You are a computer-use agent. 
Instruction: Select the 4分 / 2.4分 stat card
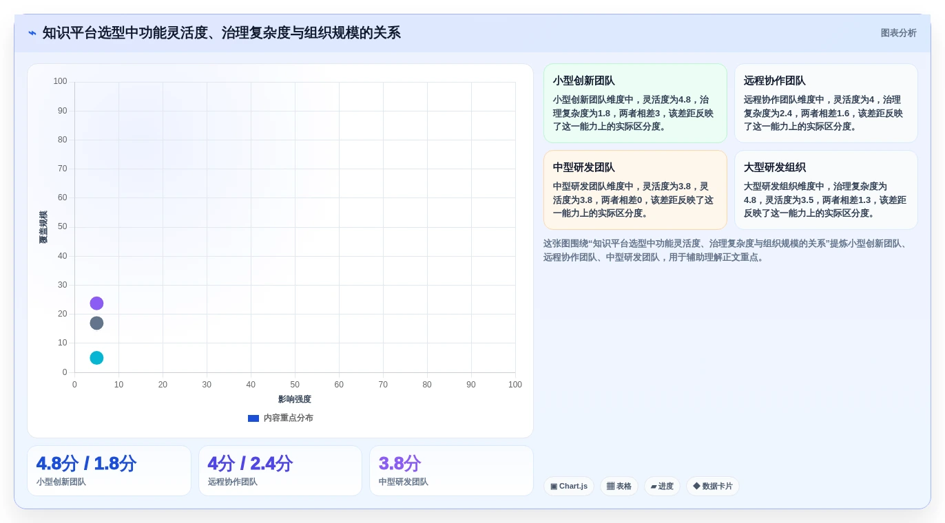280,471
